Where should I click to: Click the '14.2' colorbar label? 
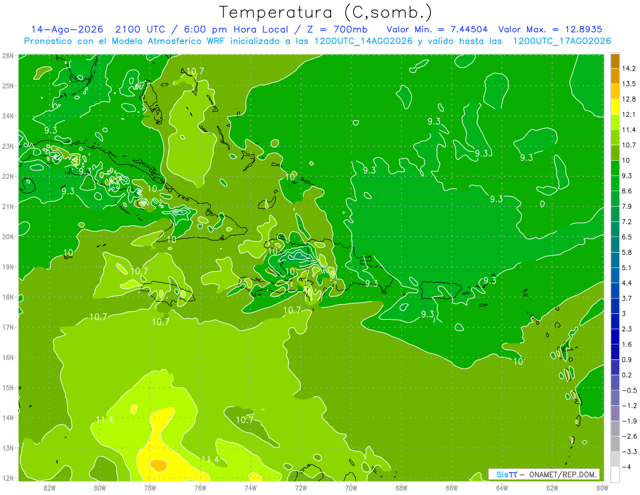pos(628,68)
